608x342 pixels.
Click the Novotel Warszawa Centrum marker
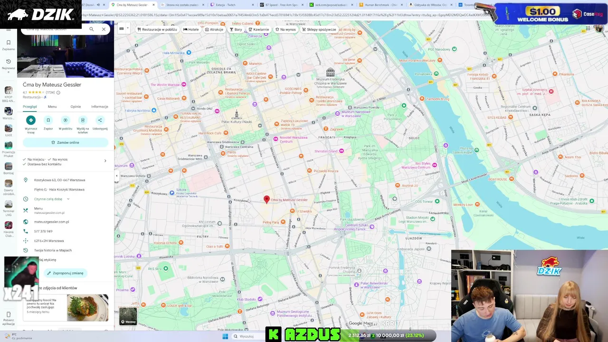(275, 139)
